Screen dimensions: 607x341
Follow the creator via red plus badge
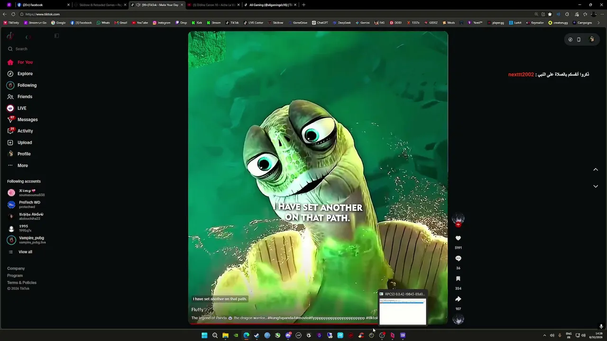(x=458, y=225)
